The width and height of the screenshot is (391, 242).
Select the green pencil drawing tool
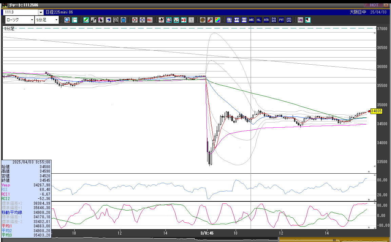click(86, 20)
